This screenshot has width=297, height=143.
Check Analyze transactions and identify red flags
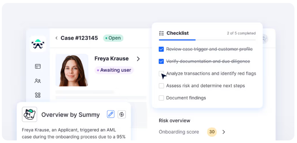point(161,74)
